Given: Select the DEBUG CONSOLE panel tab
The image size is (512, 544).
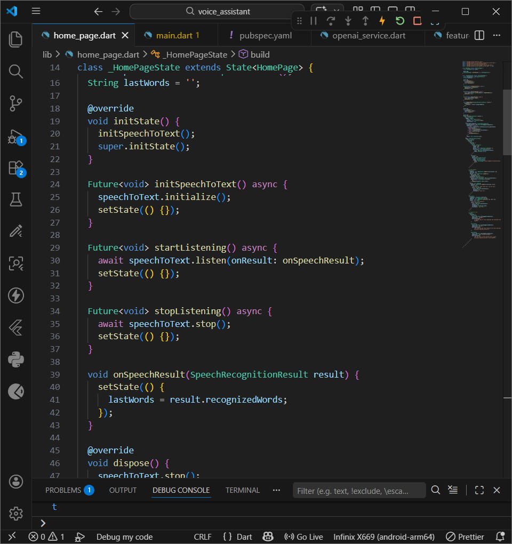Looking at the screenshot, I should tap(181, 490).
